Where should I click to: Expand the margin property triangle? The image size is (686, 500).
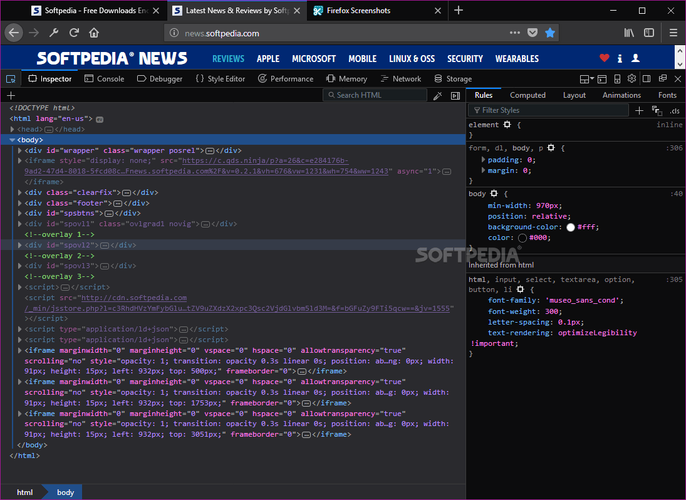(x=483, y=170)
